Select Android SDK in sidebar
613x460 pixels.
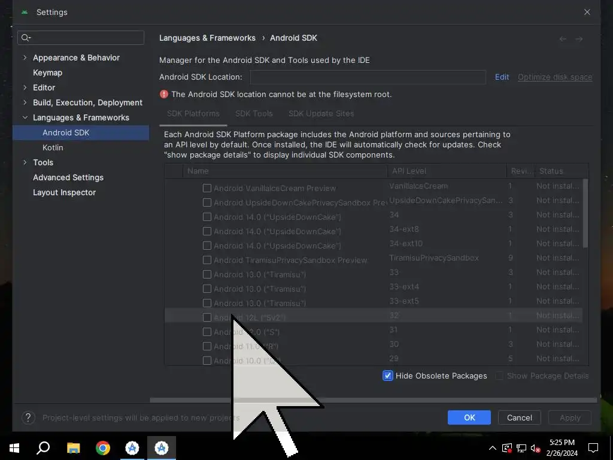coord(81,132)
